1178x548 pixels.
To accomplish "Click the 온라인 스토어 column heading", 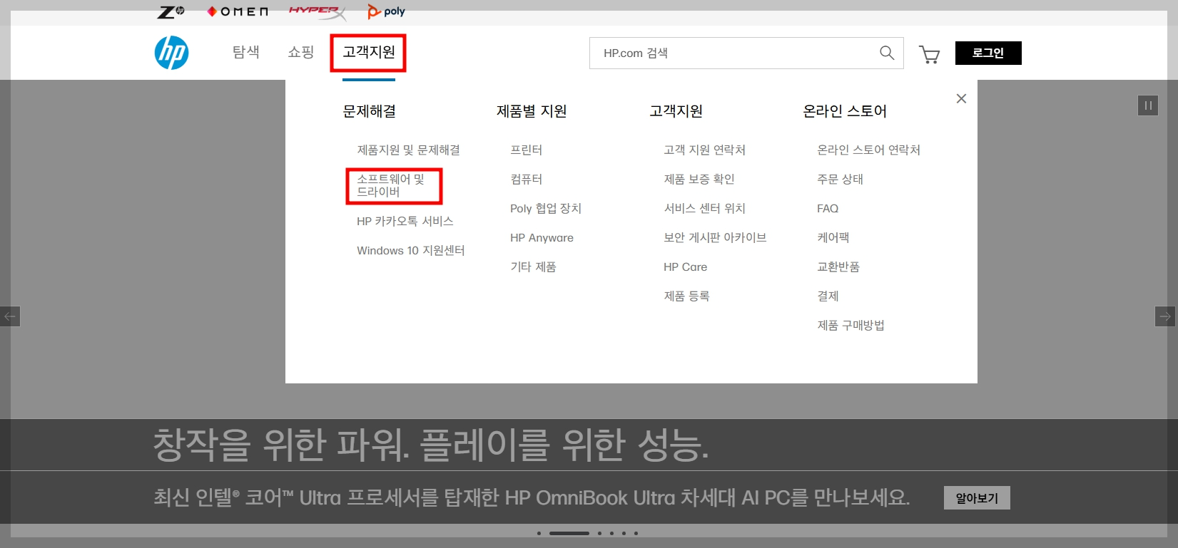I will coord(845,111).
